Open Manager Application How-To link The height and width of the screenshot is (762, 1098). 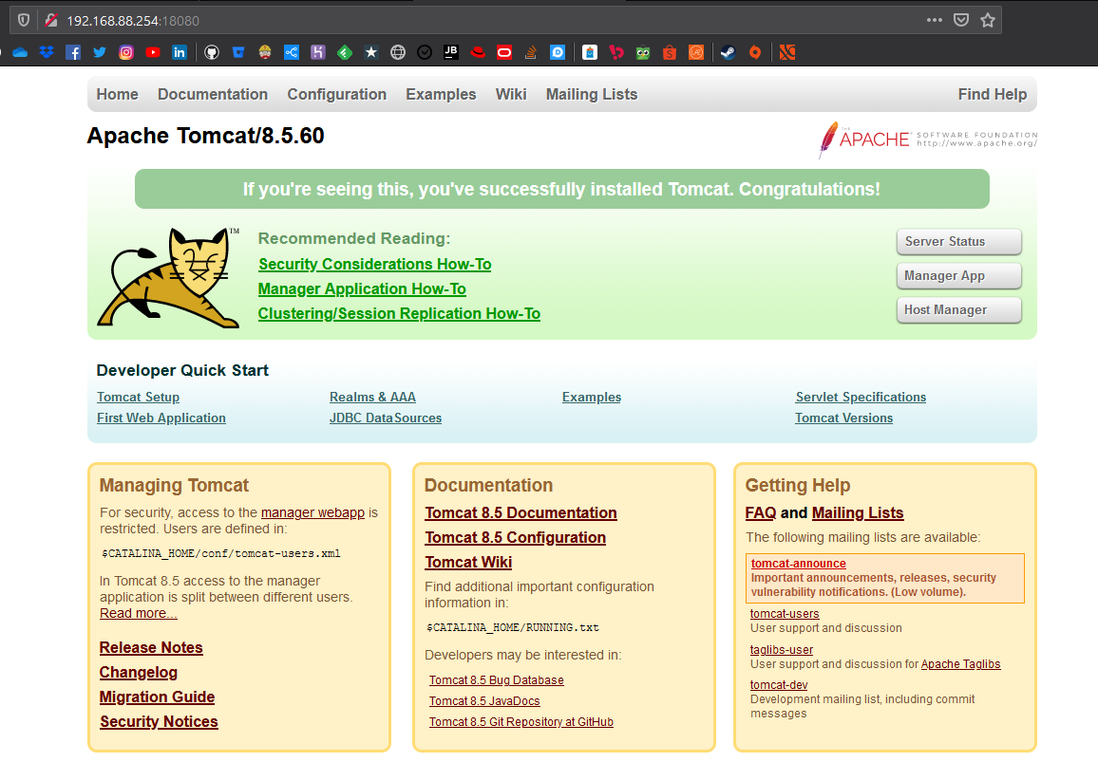(x=362, y=289)
